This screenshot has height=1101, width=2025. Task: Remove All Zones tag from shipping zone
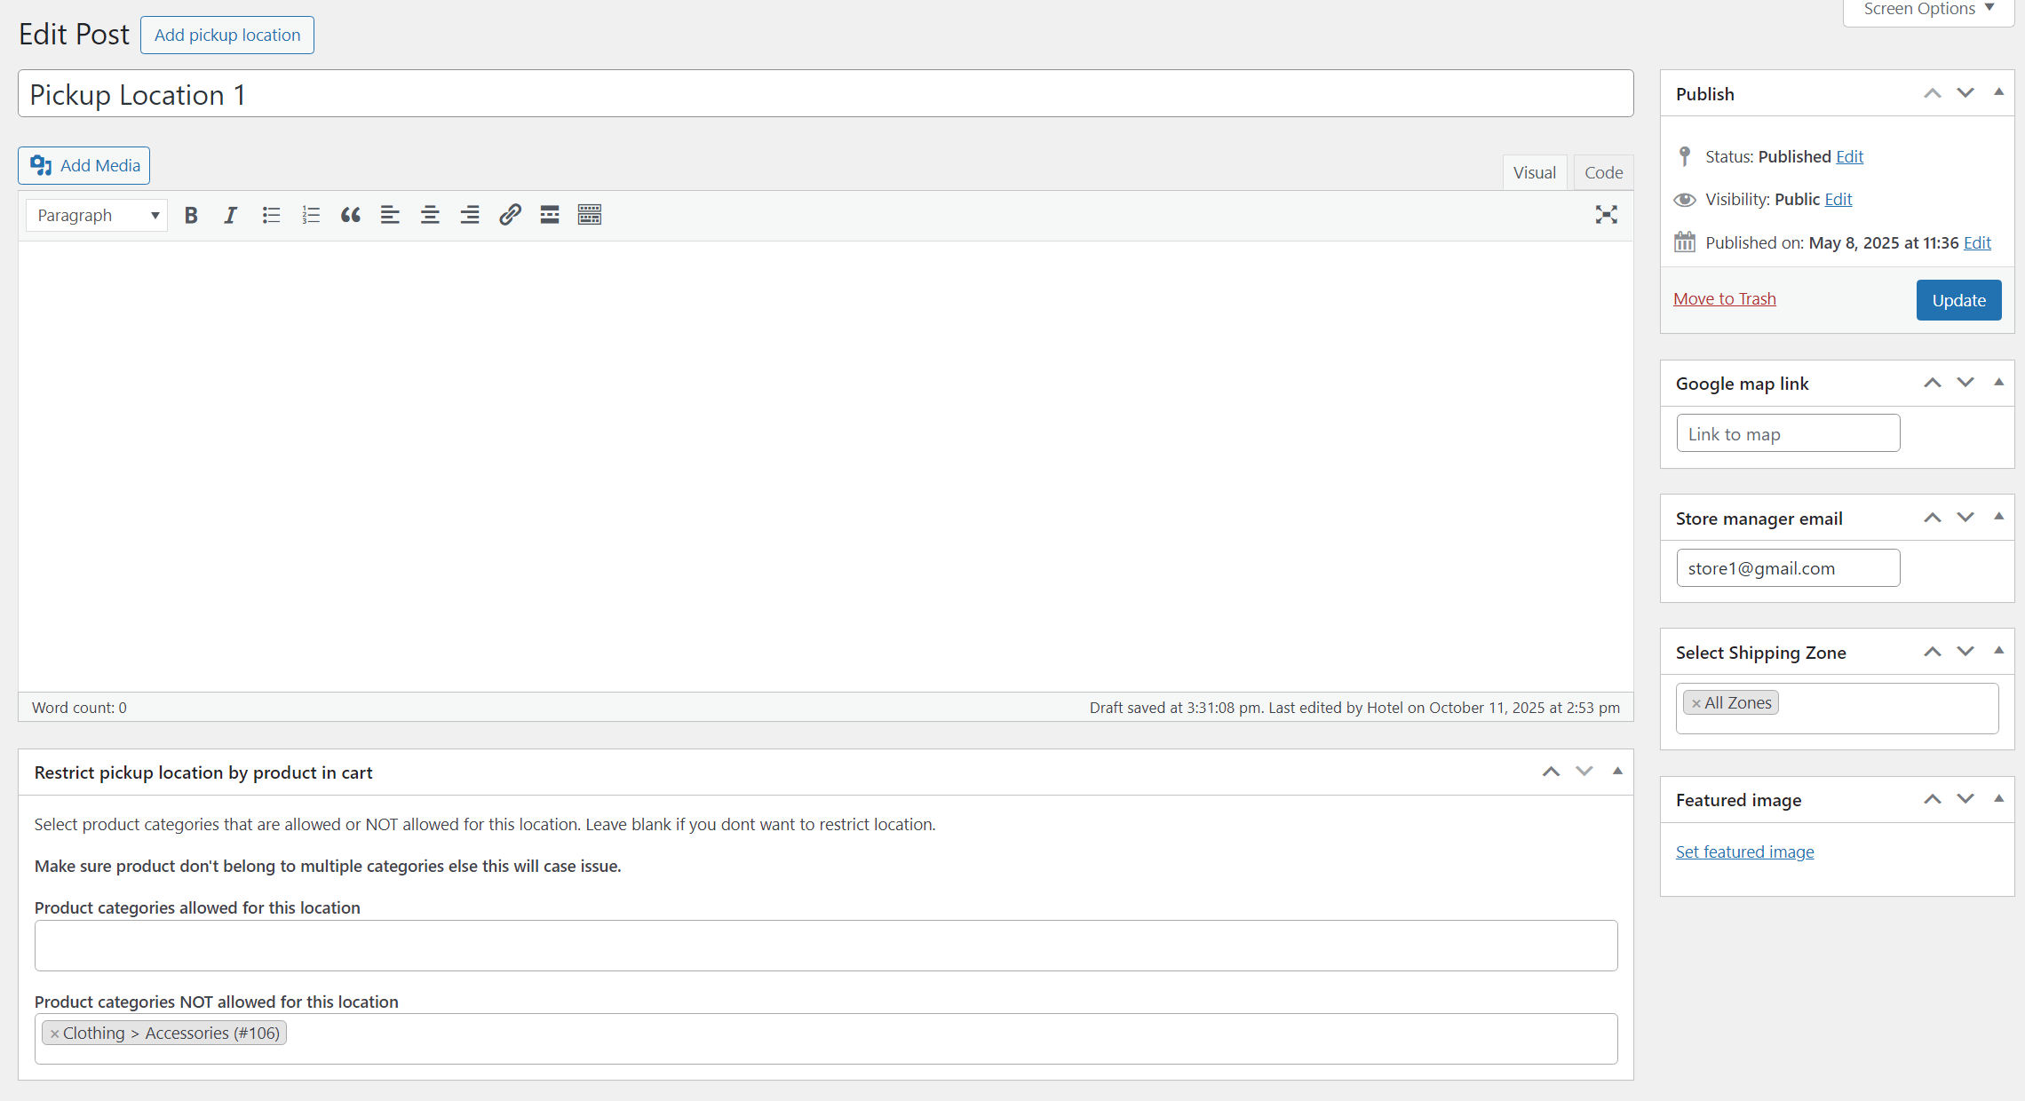click(1695, 703)
